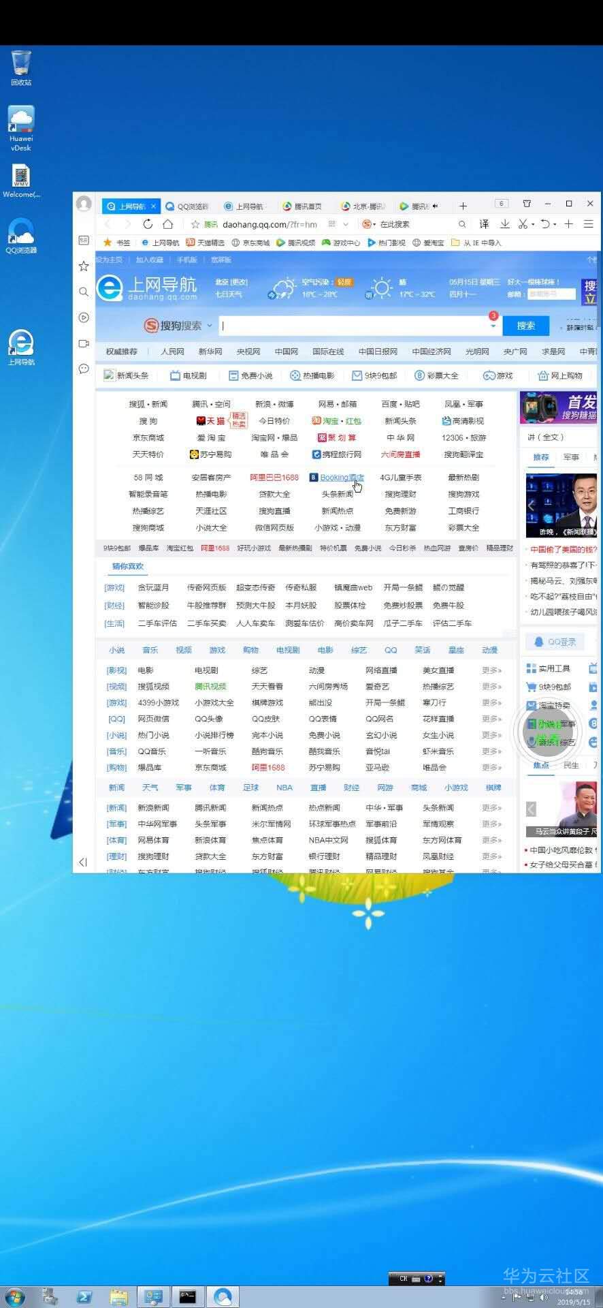The image size is (603, 1308).
Task: Click 更多 in the 影视 row
Action: point(491,670)
